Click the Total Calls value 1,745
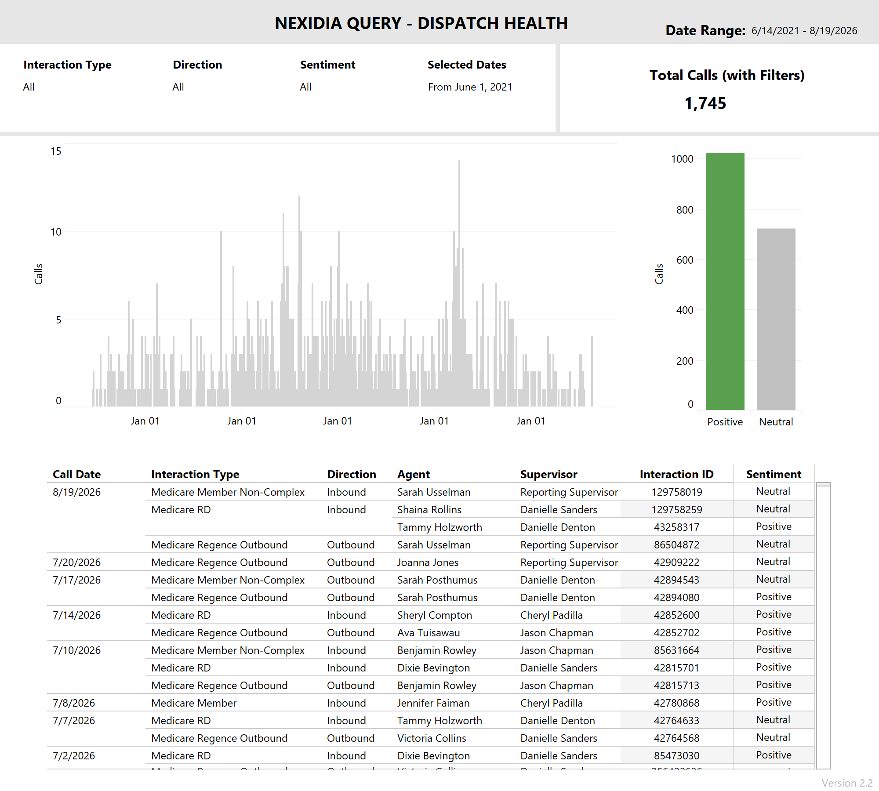The height and width of the screenshot is (791, 879). (x=705, y=103)
